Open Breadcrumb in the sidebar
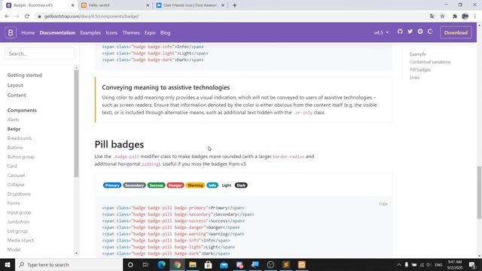The image size is (482, 271). (20, 139)
